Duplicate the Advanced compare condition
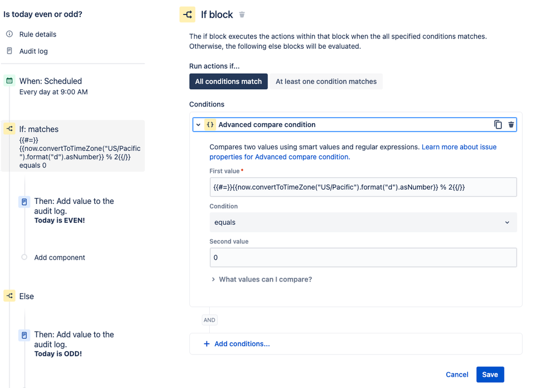Screen dimensions: 534x388 (x=498, y=125)
